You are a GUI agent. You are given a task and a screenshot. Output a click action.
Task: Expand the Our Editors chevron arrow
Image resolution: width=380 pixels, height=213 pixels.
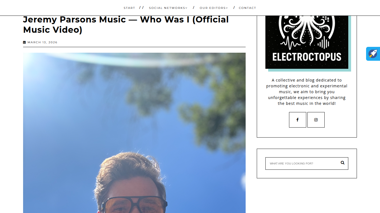[x=227, y=8]
